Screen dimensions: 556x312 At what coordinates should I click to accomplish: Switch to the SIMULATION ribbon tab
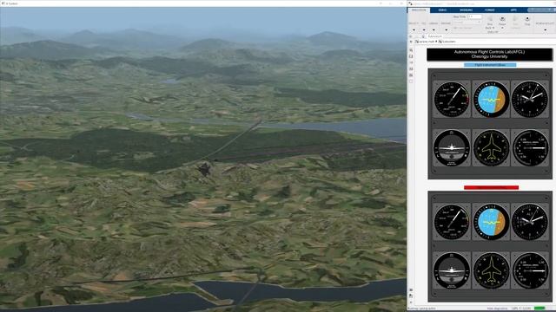419,10
